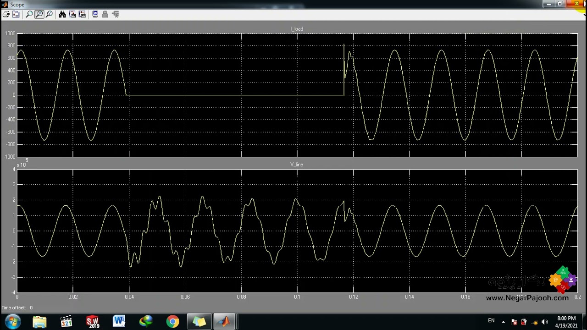Open the Windows Start menu

pos(12,322)
